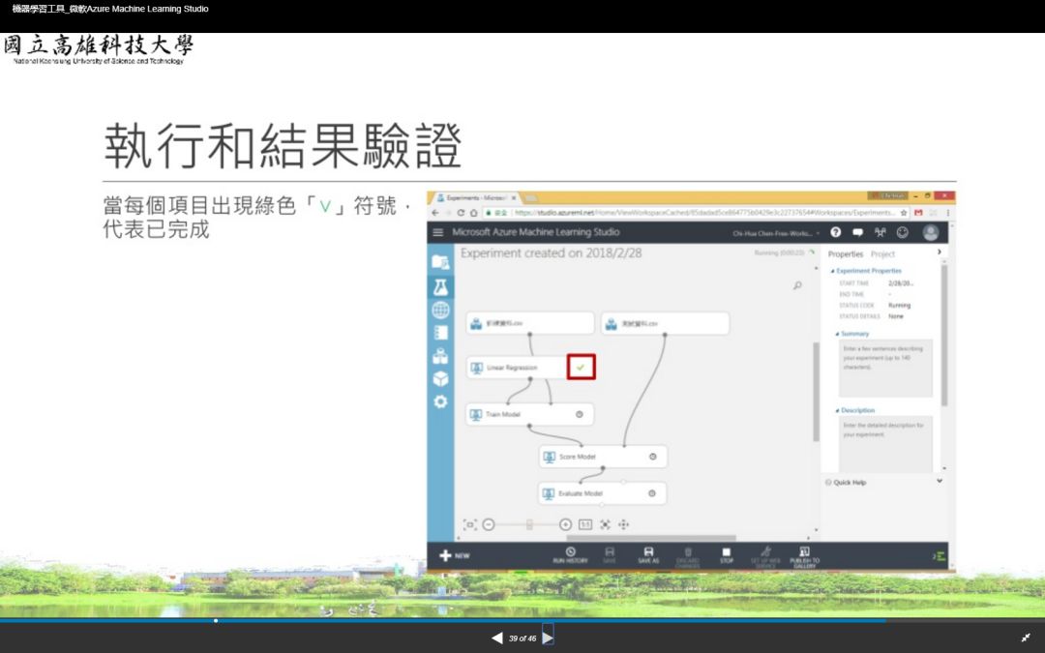Close the Experiments browser tab

coord(514,198)
